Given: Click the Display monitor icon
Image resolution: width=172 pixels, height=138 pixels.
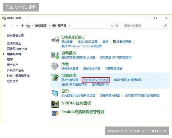Looking at the screenshot, I should (x=55, y=93).
